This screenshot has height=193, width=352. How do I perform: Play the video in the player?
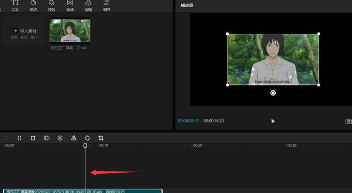(273, 121)
